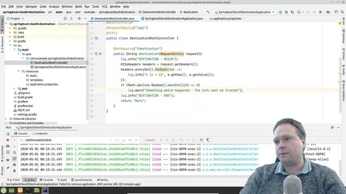Switch to SpringbootSleuthDestinationApplication.java tab
This screenshot has height=194, width=346.
pyautogui.click(x=174, y=18)
